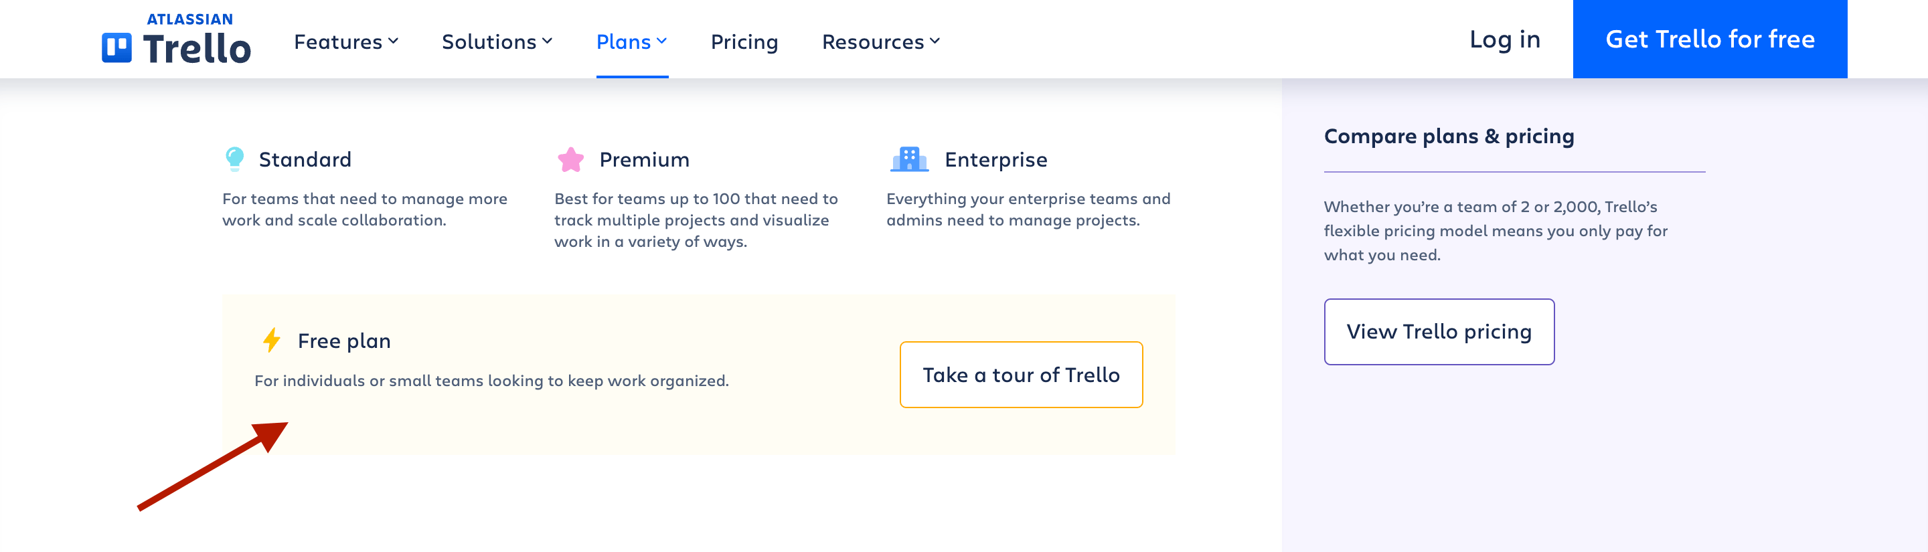Click the Standard plan heading
Screen dimensions: 1928x552
(x=305, y=159)
